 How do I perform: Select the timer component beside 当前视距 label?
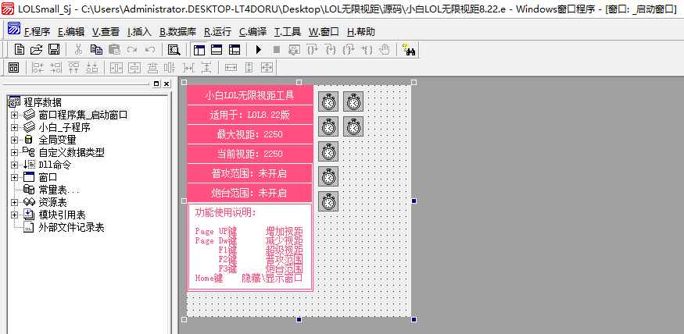(328, 151)
